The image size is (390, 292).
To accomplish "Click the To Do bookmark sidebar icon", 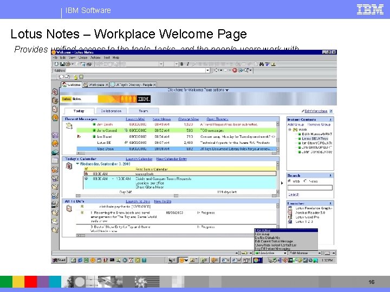I will pos(55,109).
